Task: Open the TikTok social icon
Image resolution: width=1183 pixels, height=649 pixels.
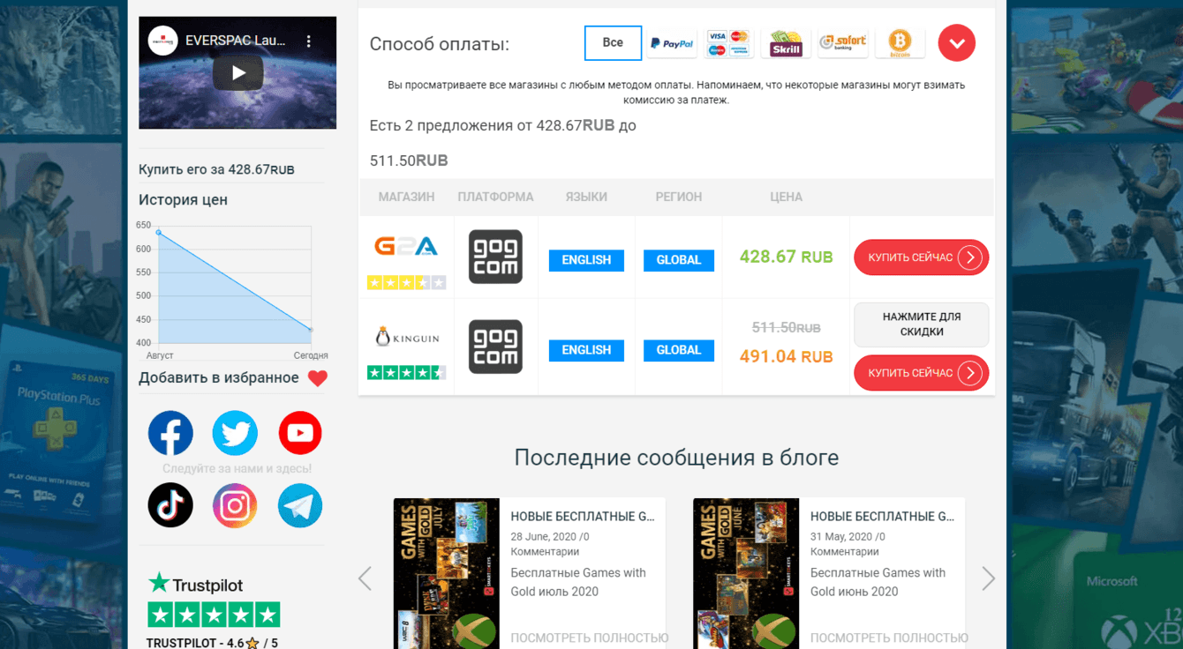Action: tap(170, 505)
